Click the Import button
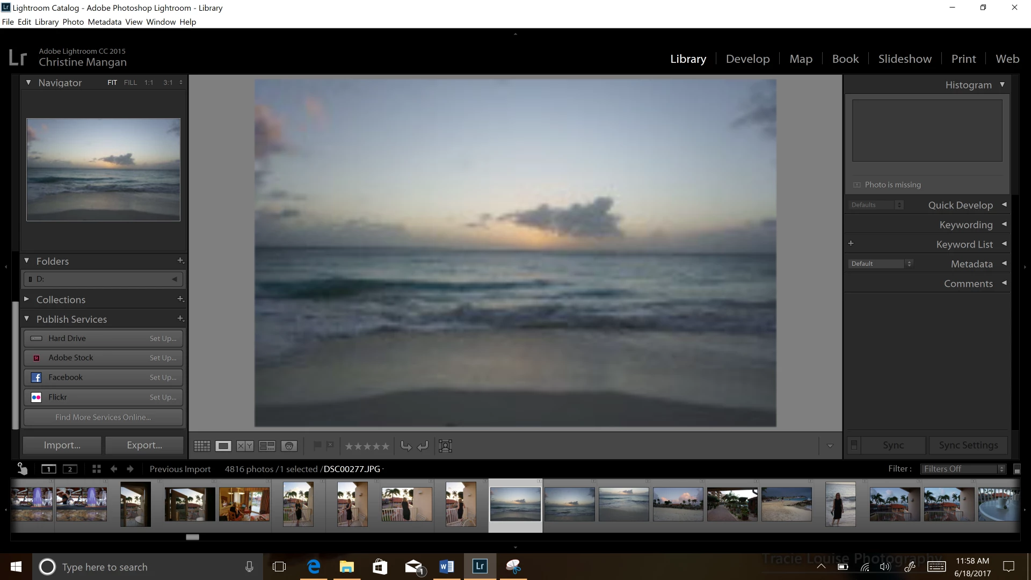 [62, 445]
